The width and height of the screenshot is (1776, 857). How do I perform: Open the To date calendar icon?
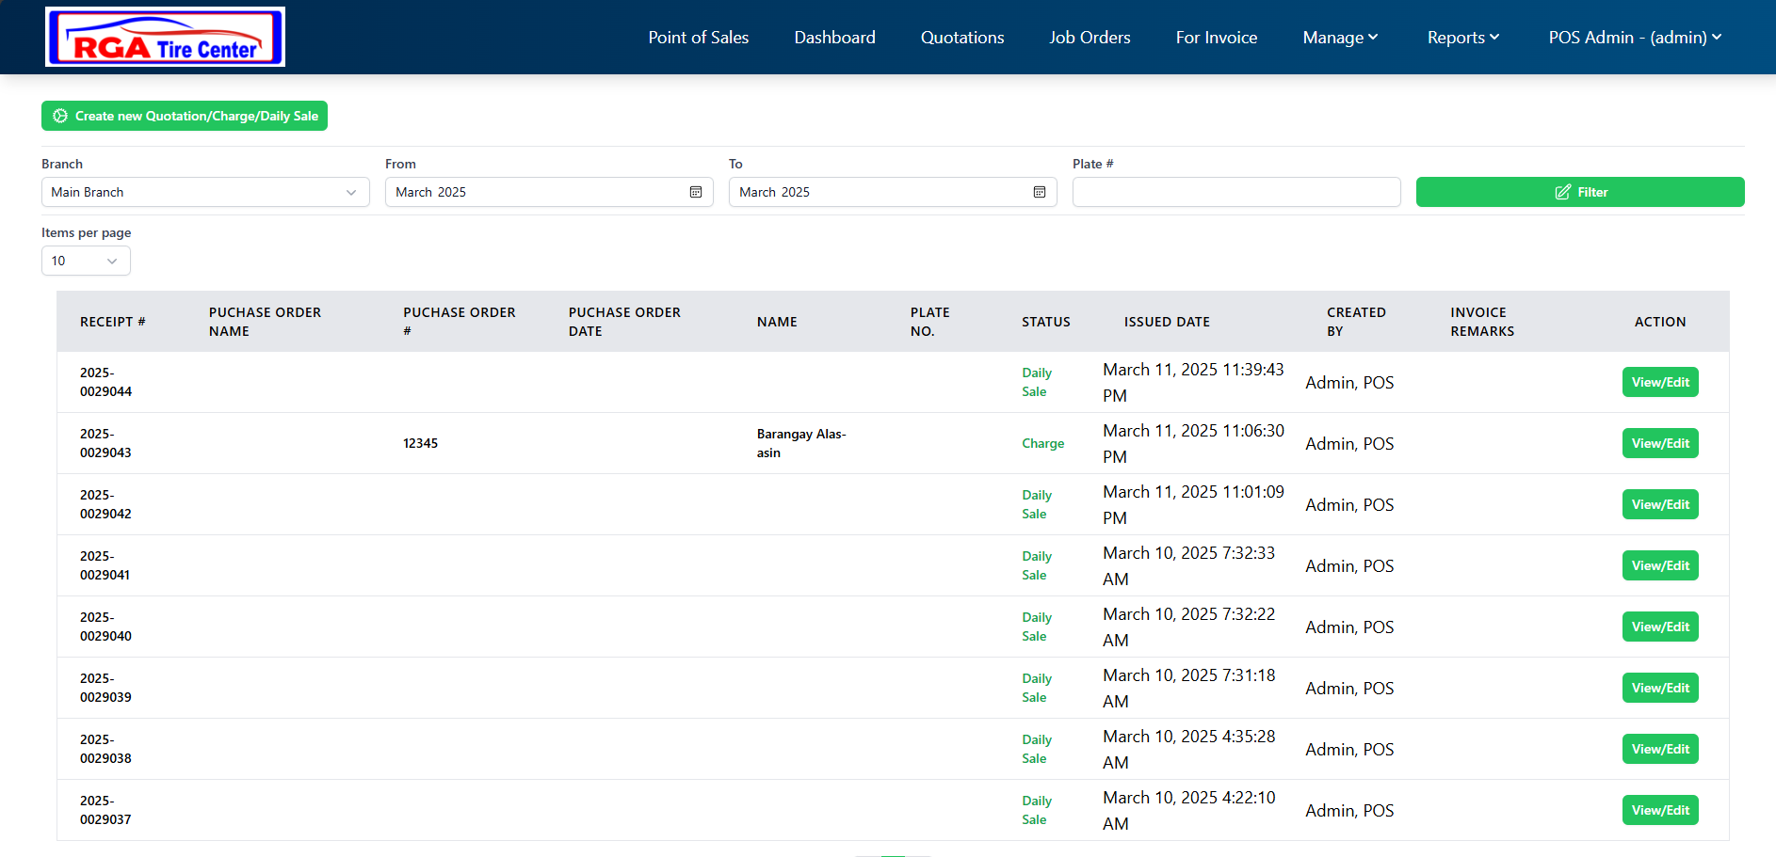pos(1040,192)
